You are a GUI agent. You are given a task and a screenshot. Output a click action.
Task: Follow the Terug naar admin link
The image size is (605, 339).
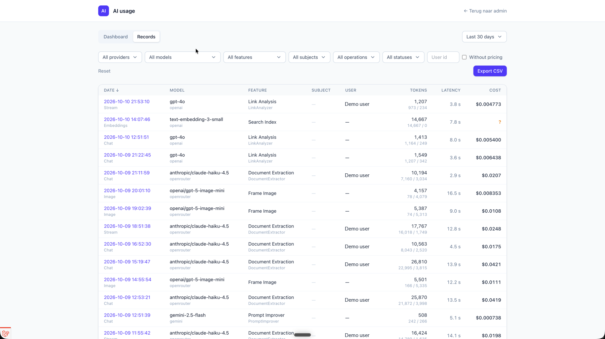(x=485, y=11)
